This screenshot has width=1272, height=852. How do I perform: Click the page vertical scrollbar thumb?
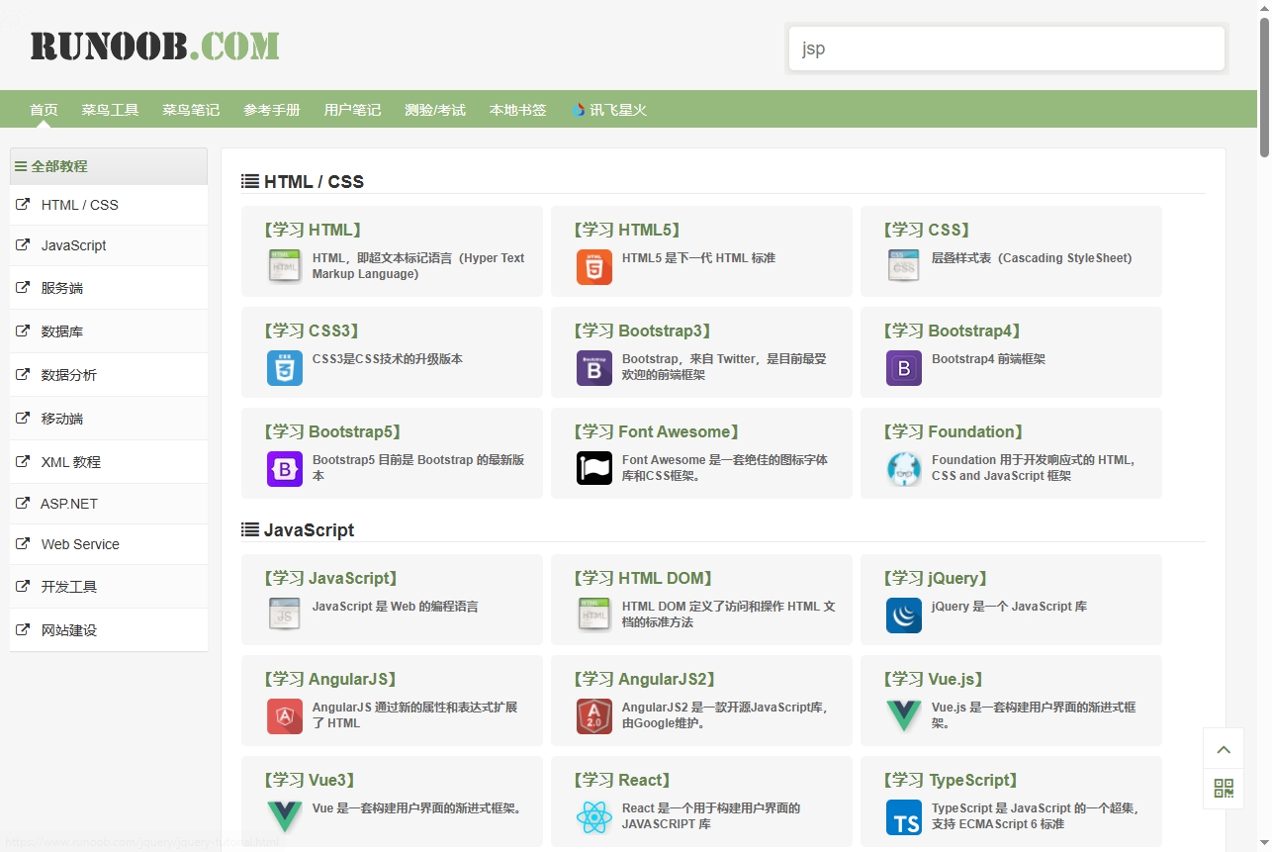[1264, 87]
